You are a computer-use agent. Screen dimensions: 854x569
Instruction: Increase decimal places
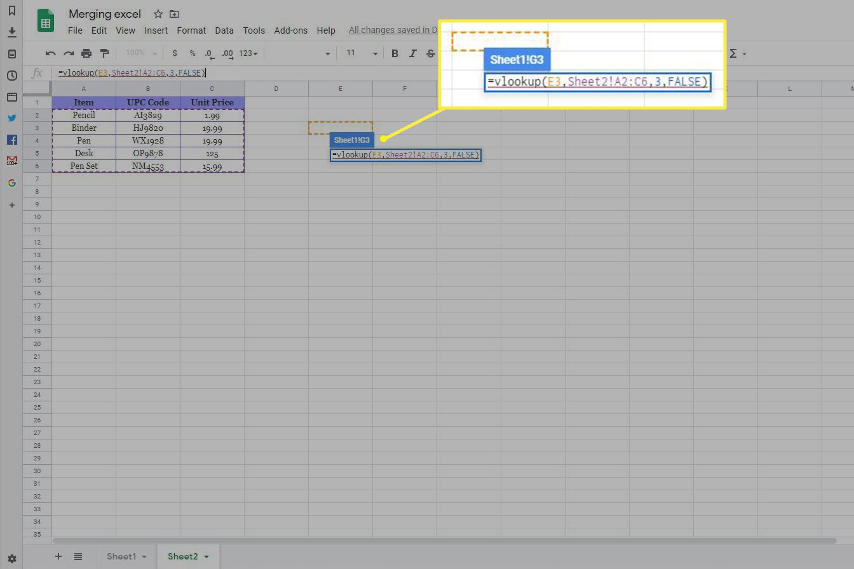pyautogui.click(x=227, y=53)
